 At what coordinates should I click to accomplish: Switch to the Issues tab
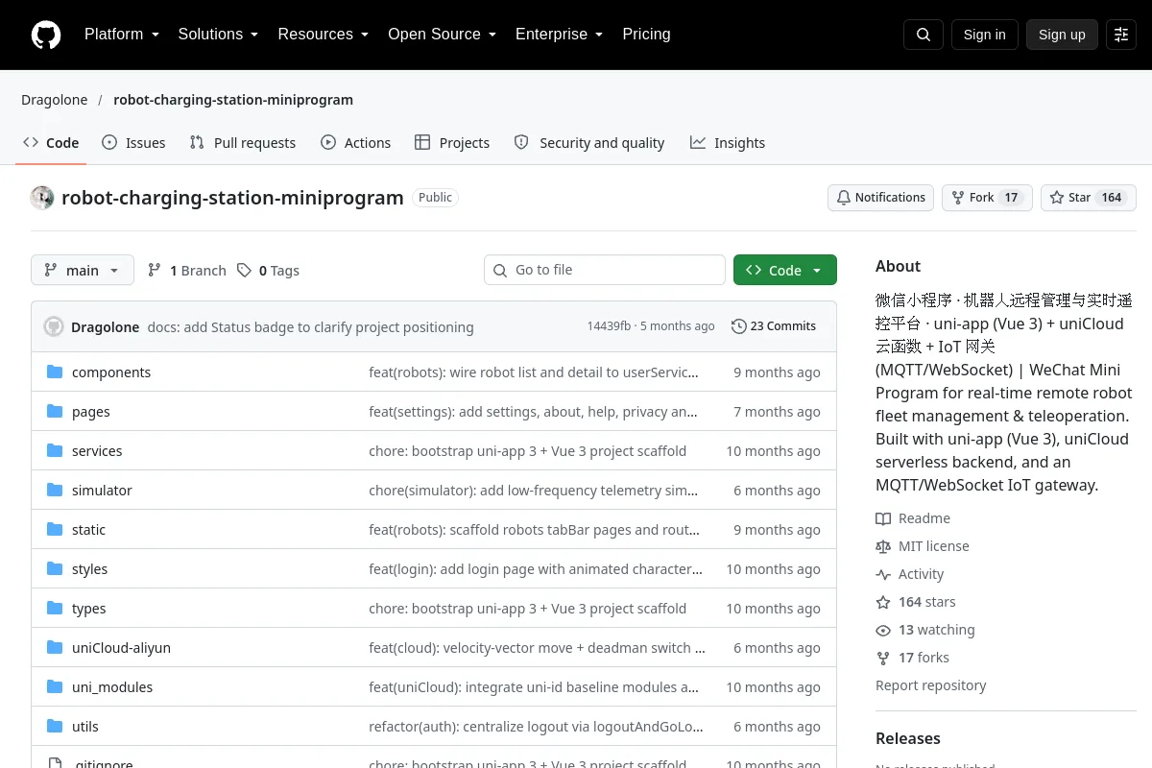tap(133, 142)
